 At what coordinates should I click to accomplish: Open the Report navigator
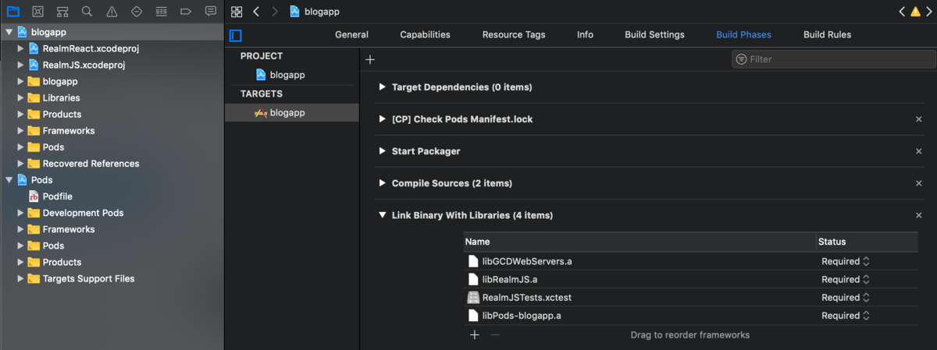211,12
